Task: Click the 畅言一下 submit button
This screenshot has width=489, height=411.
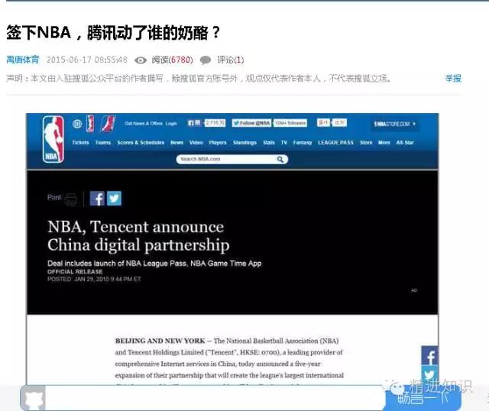Action: click(423, 398)
